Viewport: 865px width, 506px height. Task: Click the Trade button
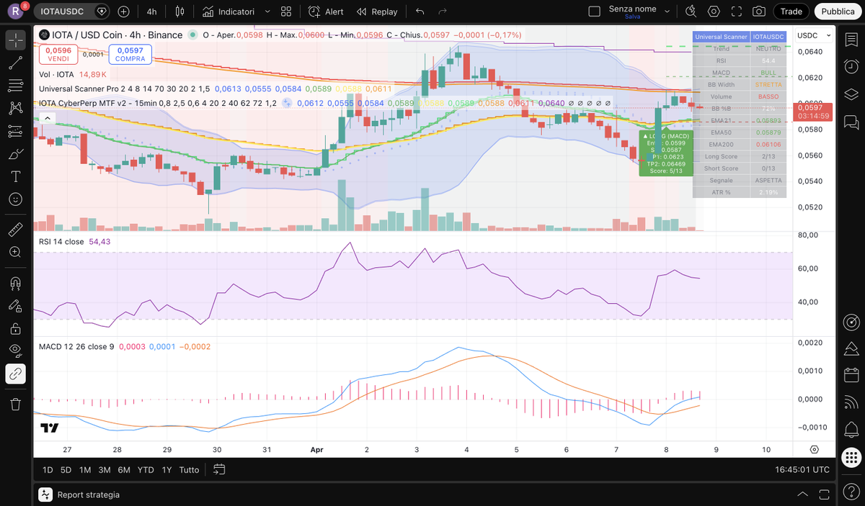point(791,12)
